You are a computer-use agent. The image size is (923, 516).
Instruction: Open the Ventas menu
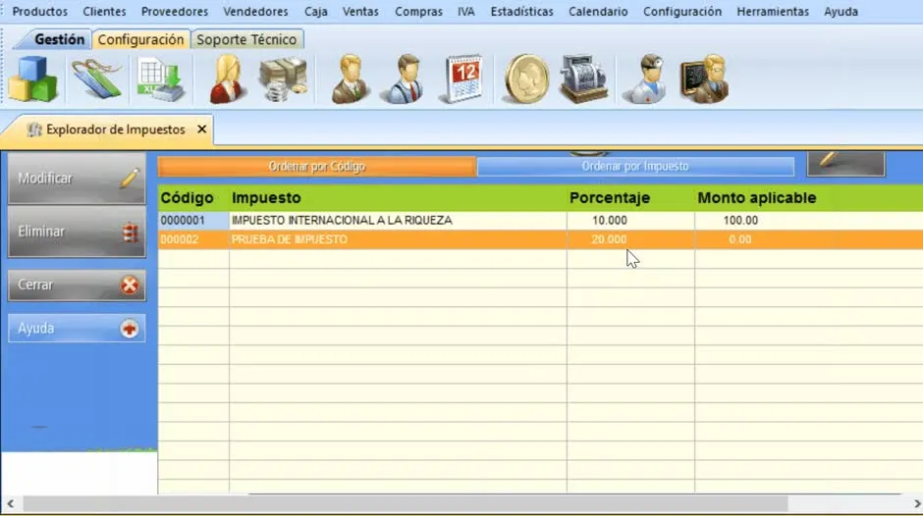tap(360, 11)
